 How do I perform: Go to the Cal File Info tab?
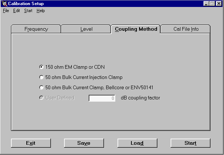click(186, 29)
